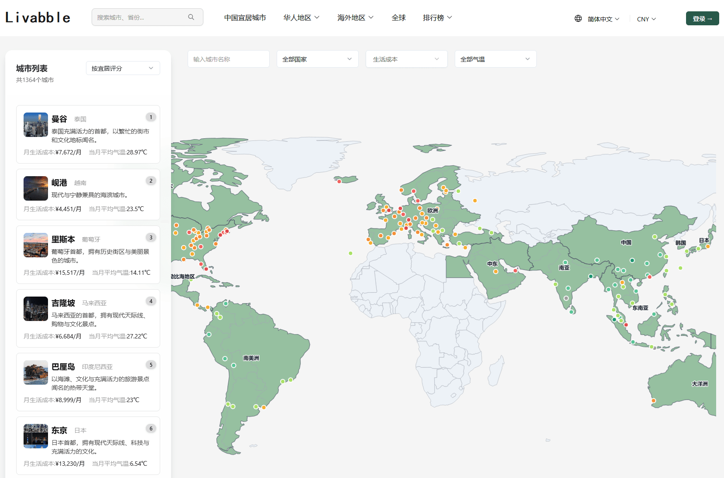Select the 全球 nav item
Screen dimensions: 724x478
point(398,17)
